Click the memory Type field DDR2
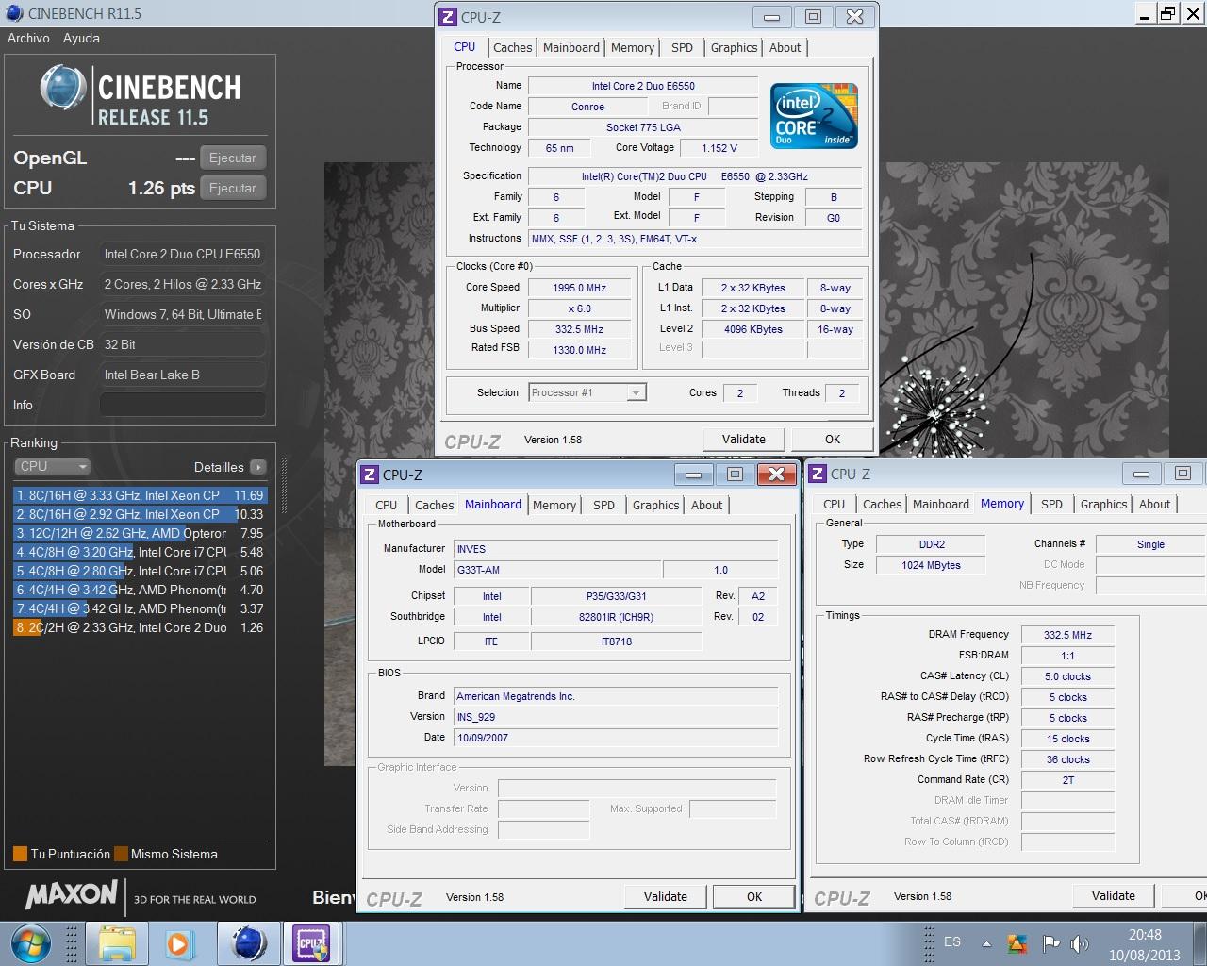 931,544
